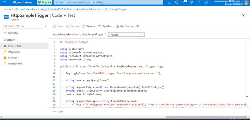Click the Function Keys key icon
This screenshot has width=250, height=120.
pyautogui.click(x=5, y=64)
